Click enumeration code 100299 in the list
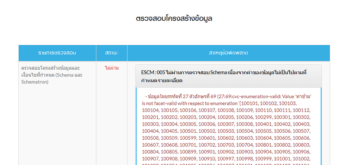 pyautogui.click(x=264, y=117)
